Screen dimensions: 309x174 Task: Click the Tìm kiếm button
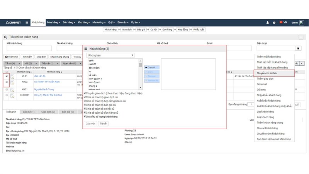(27, 57)
